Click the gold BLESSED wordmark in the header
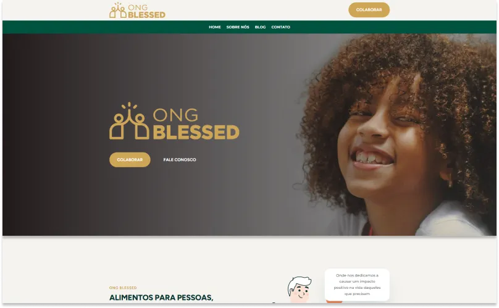Screen dimensions: 499x308 point(147,15)
